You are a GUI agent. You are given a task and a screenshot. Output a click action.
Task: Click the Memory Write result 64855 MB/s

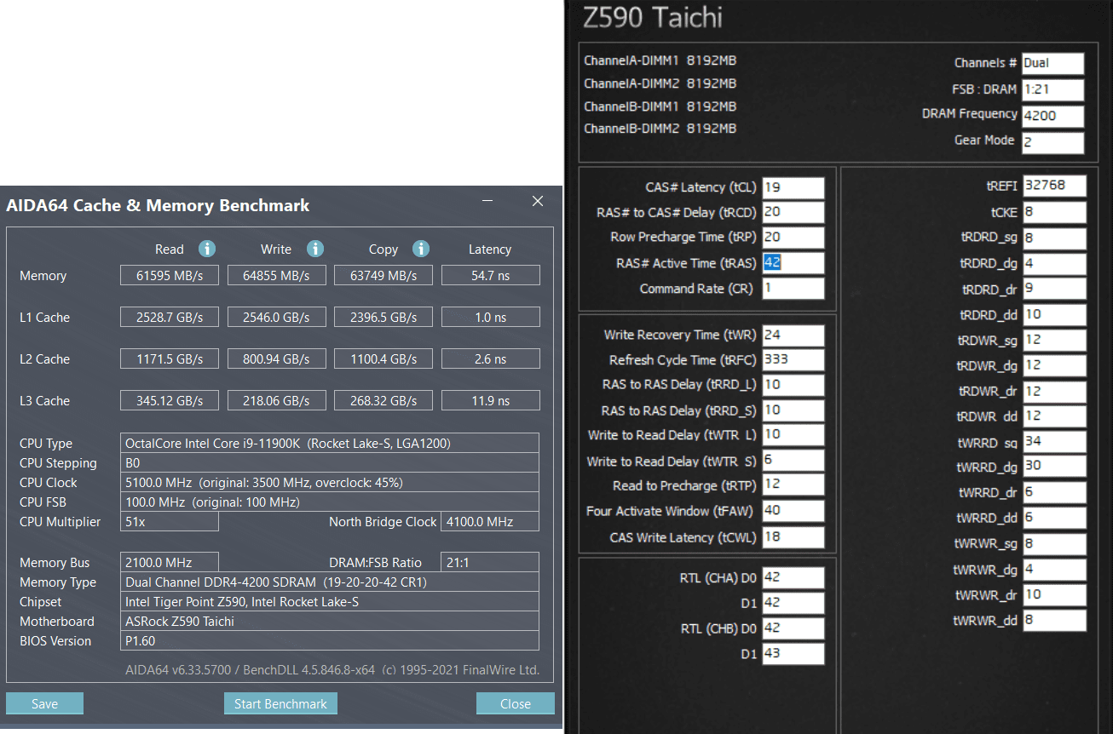[x=276, y=275]
